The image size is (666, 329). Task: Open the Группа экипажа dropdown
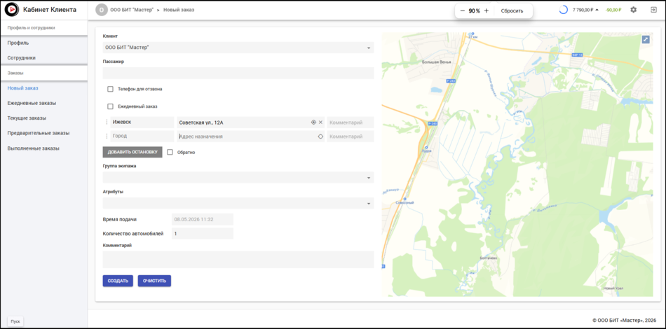coord(238,177)
